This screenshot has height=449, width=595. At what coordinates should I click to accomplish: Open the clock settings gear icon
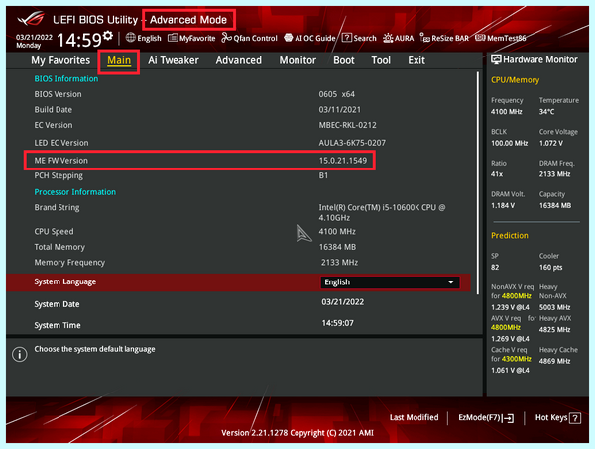[x=108, y=36]
